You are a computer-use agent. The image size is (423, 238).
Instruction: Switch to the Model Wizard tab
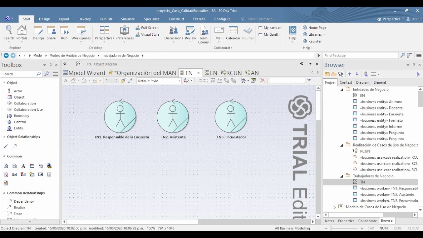tap(84, 73)
